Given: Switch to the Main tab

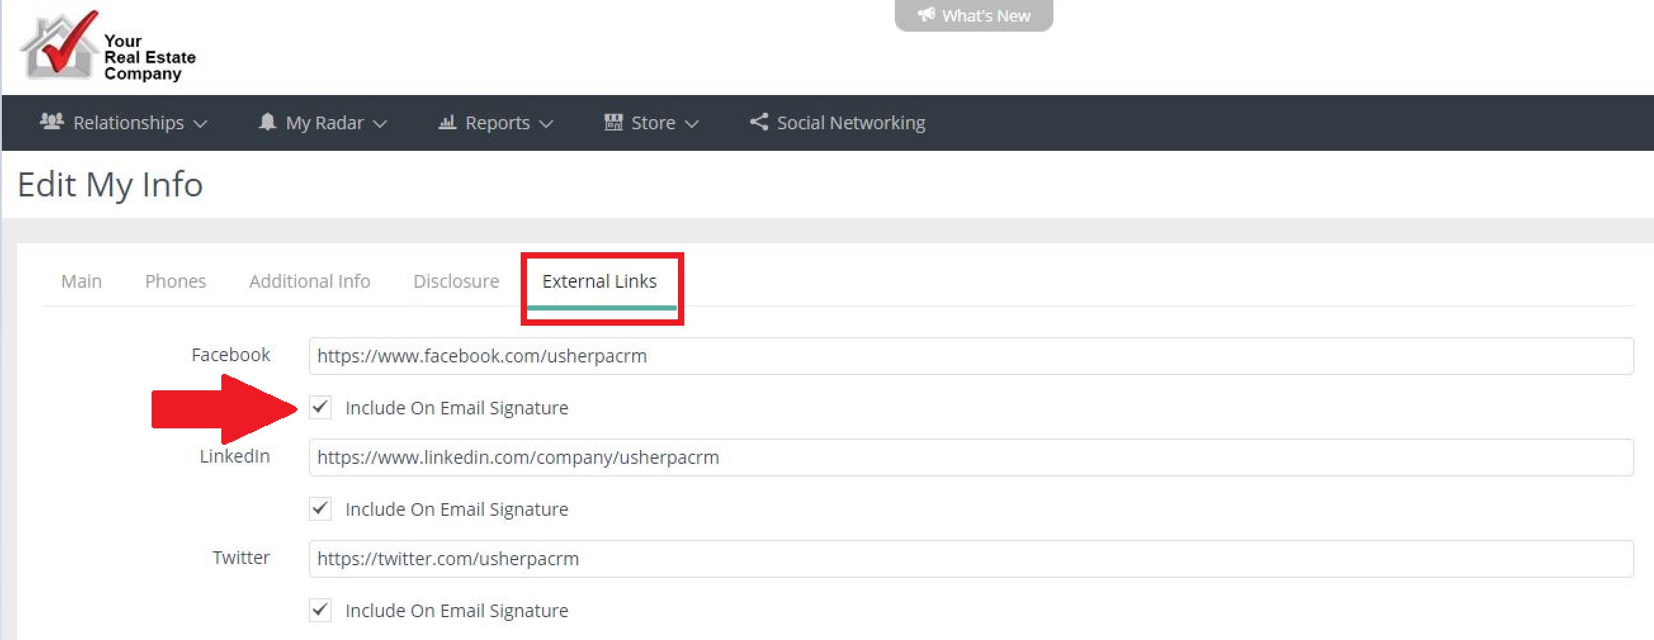Looking at the screenshot, I should coord(82,281).
